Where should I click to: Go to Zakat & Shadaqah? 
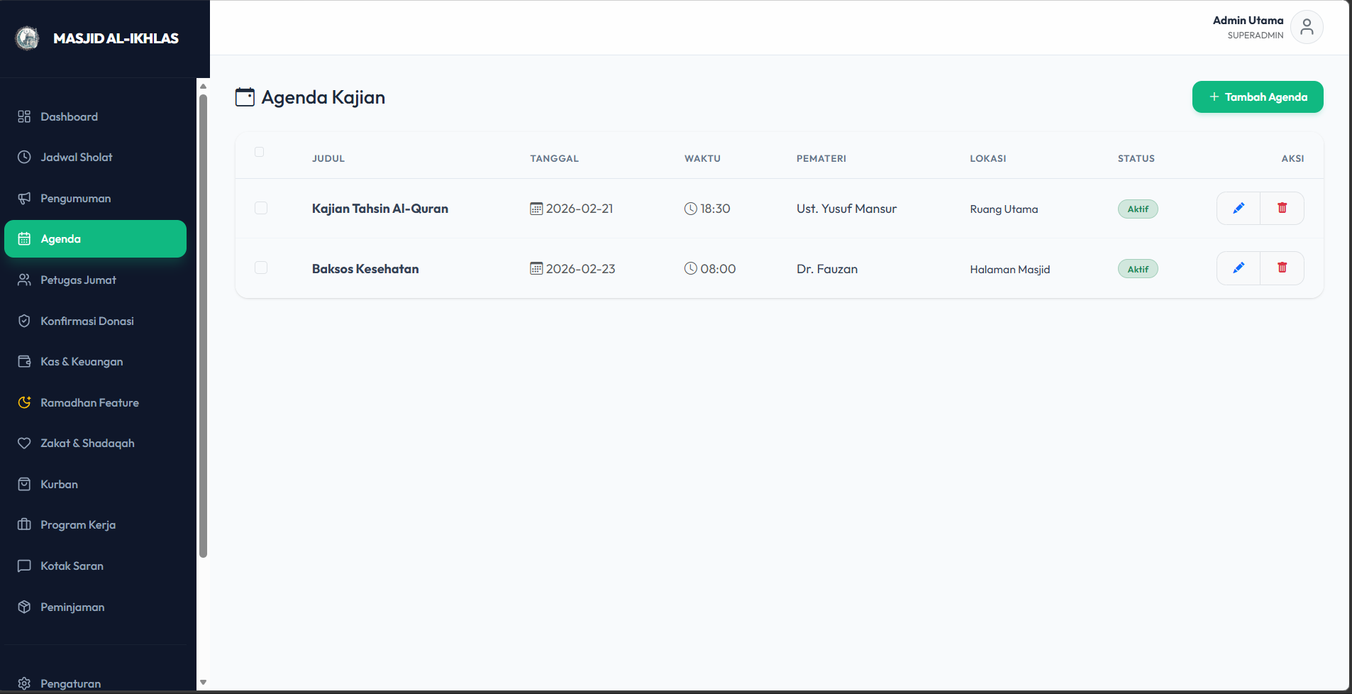(x=95, y=443)
